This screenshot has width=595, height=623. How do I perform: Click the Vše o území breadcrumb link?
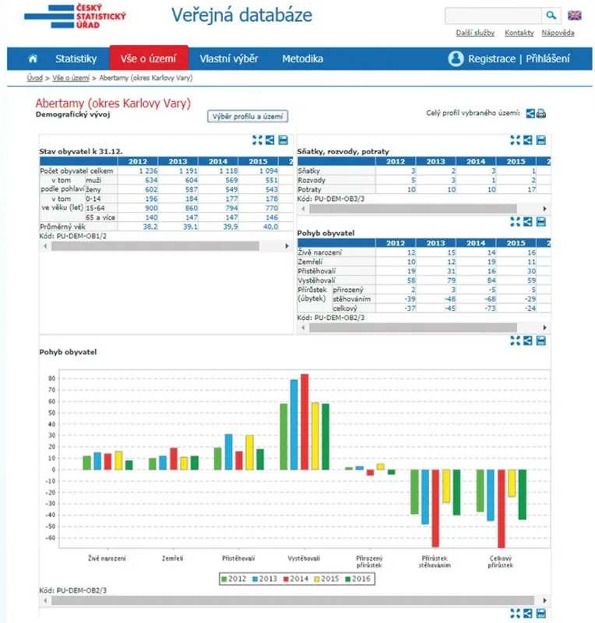point(71,78)
